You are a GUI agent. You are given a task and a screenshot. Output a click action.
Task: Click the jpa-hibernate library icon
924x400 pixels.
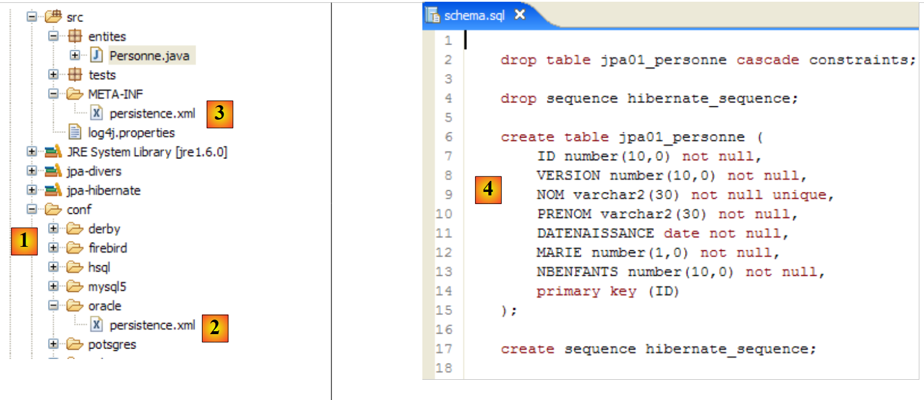(53, 190)
